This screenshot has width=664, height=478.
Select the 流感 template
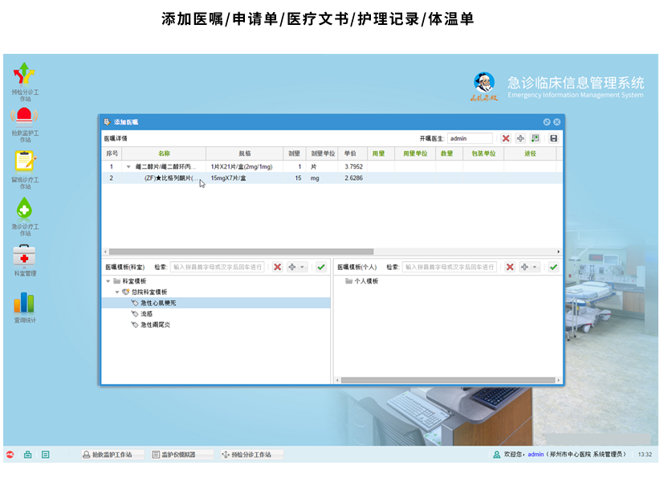click(x=146, y=314)
